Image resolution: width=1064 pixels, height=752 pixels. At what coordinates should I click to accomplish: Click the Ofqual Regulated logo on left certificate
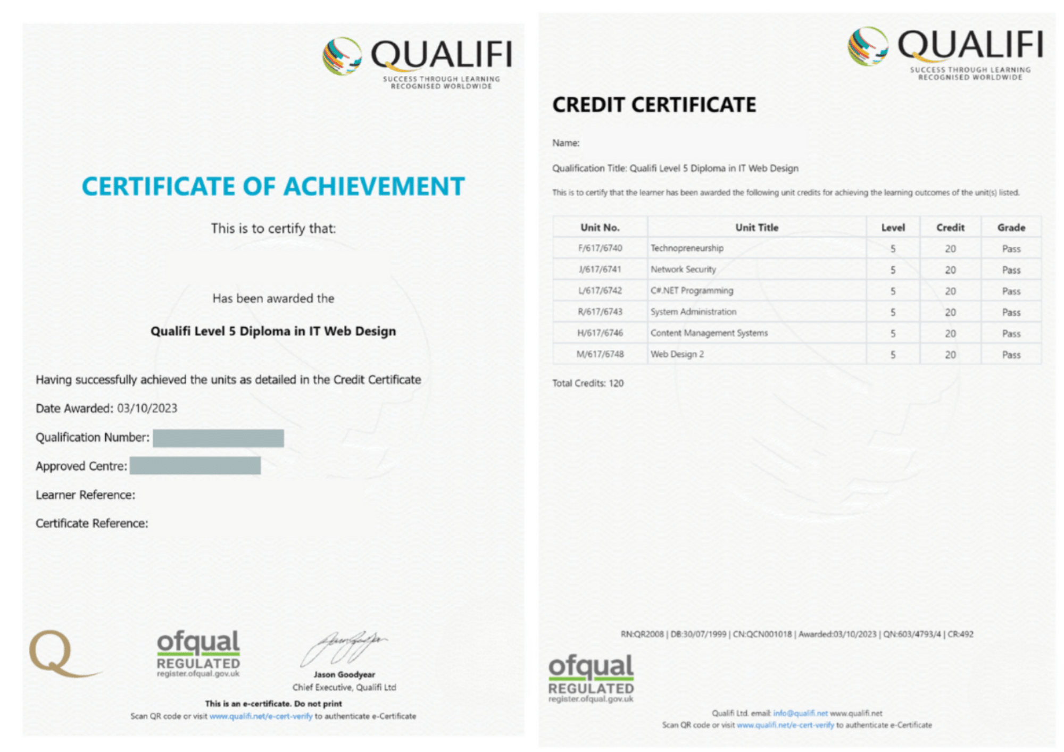pyautogui.click(x=198, y=654)
